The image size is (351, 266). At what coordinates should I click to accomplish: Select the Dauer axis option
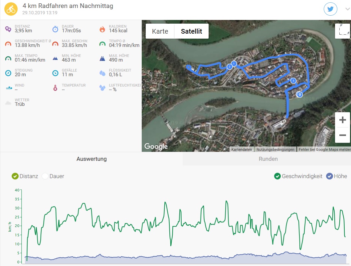45,176
